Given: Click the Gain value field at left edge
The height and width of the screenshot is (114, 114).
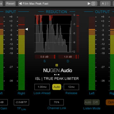Looking at the screenshot, I should click(x=4, y=102).
